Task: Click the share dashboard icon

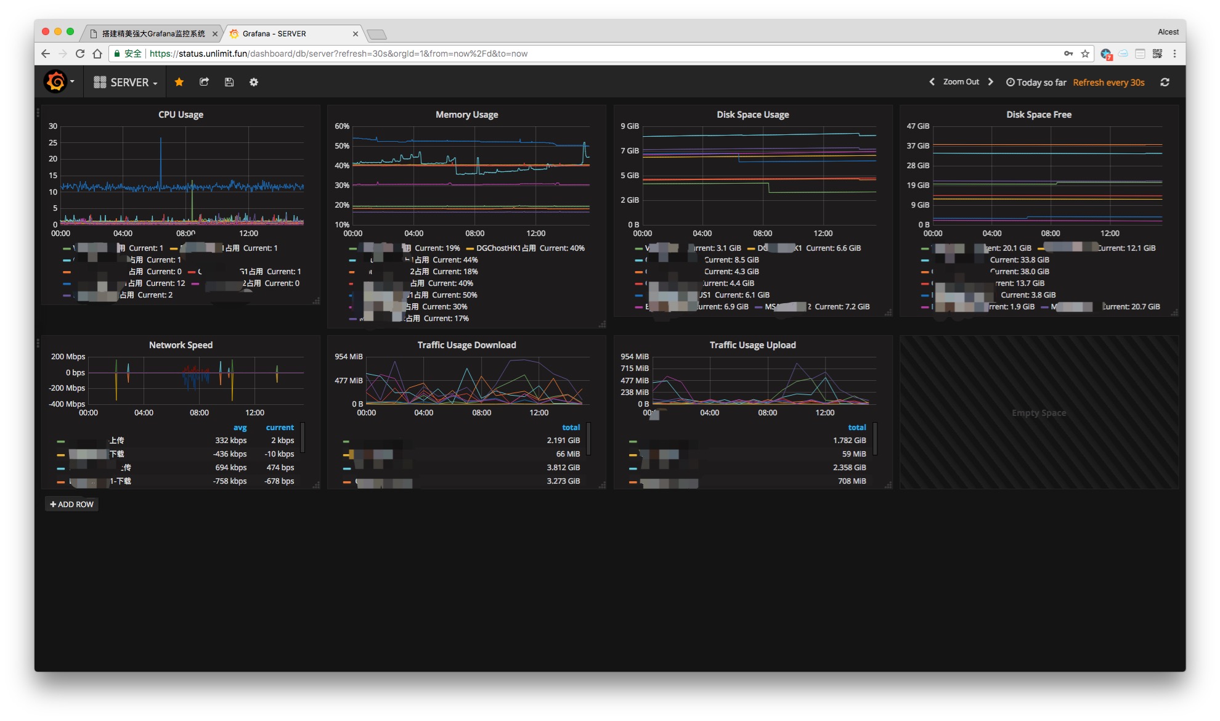Action: [205, 82]
